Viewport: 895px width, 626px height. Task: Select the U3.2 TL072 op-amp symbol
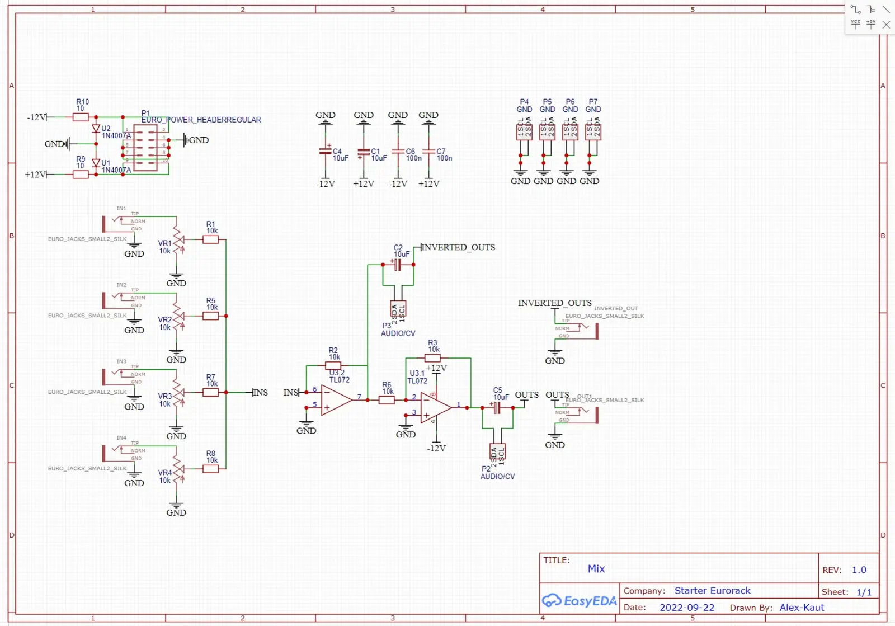[336, 400]
